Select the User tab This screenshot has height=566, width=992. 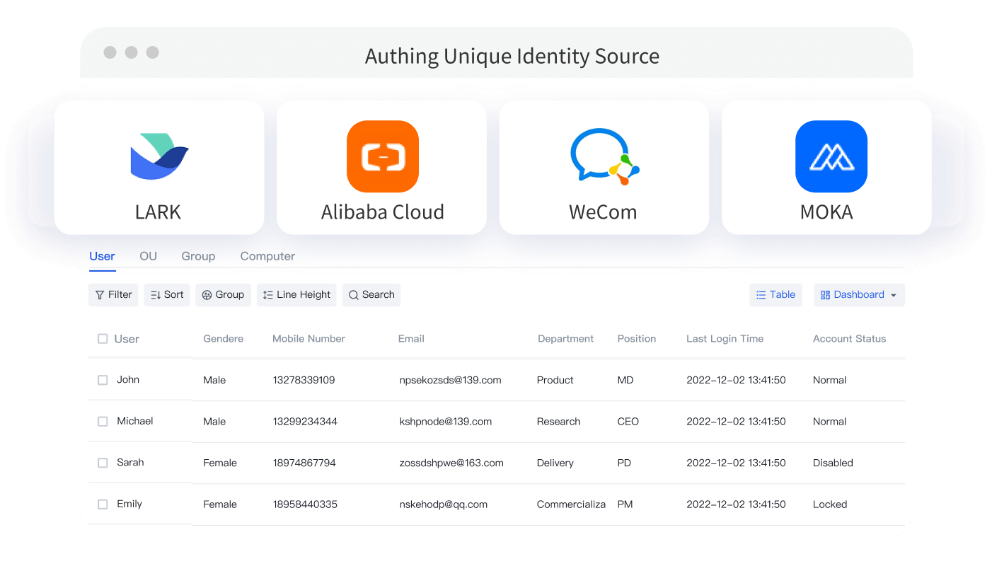click(x=102, y=256)
